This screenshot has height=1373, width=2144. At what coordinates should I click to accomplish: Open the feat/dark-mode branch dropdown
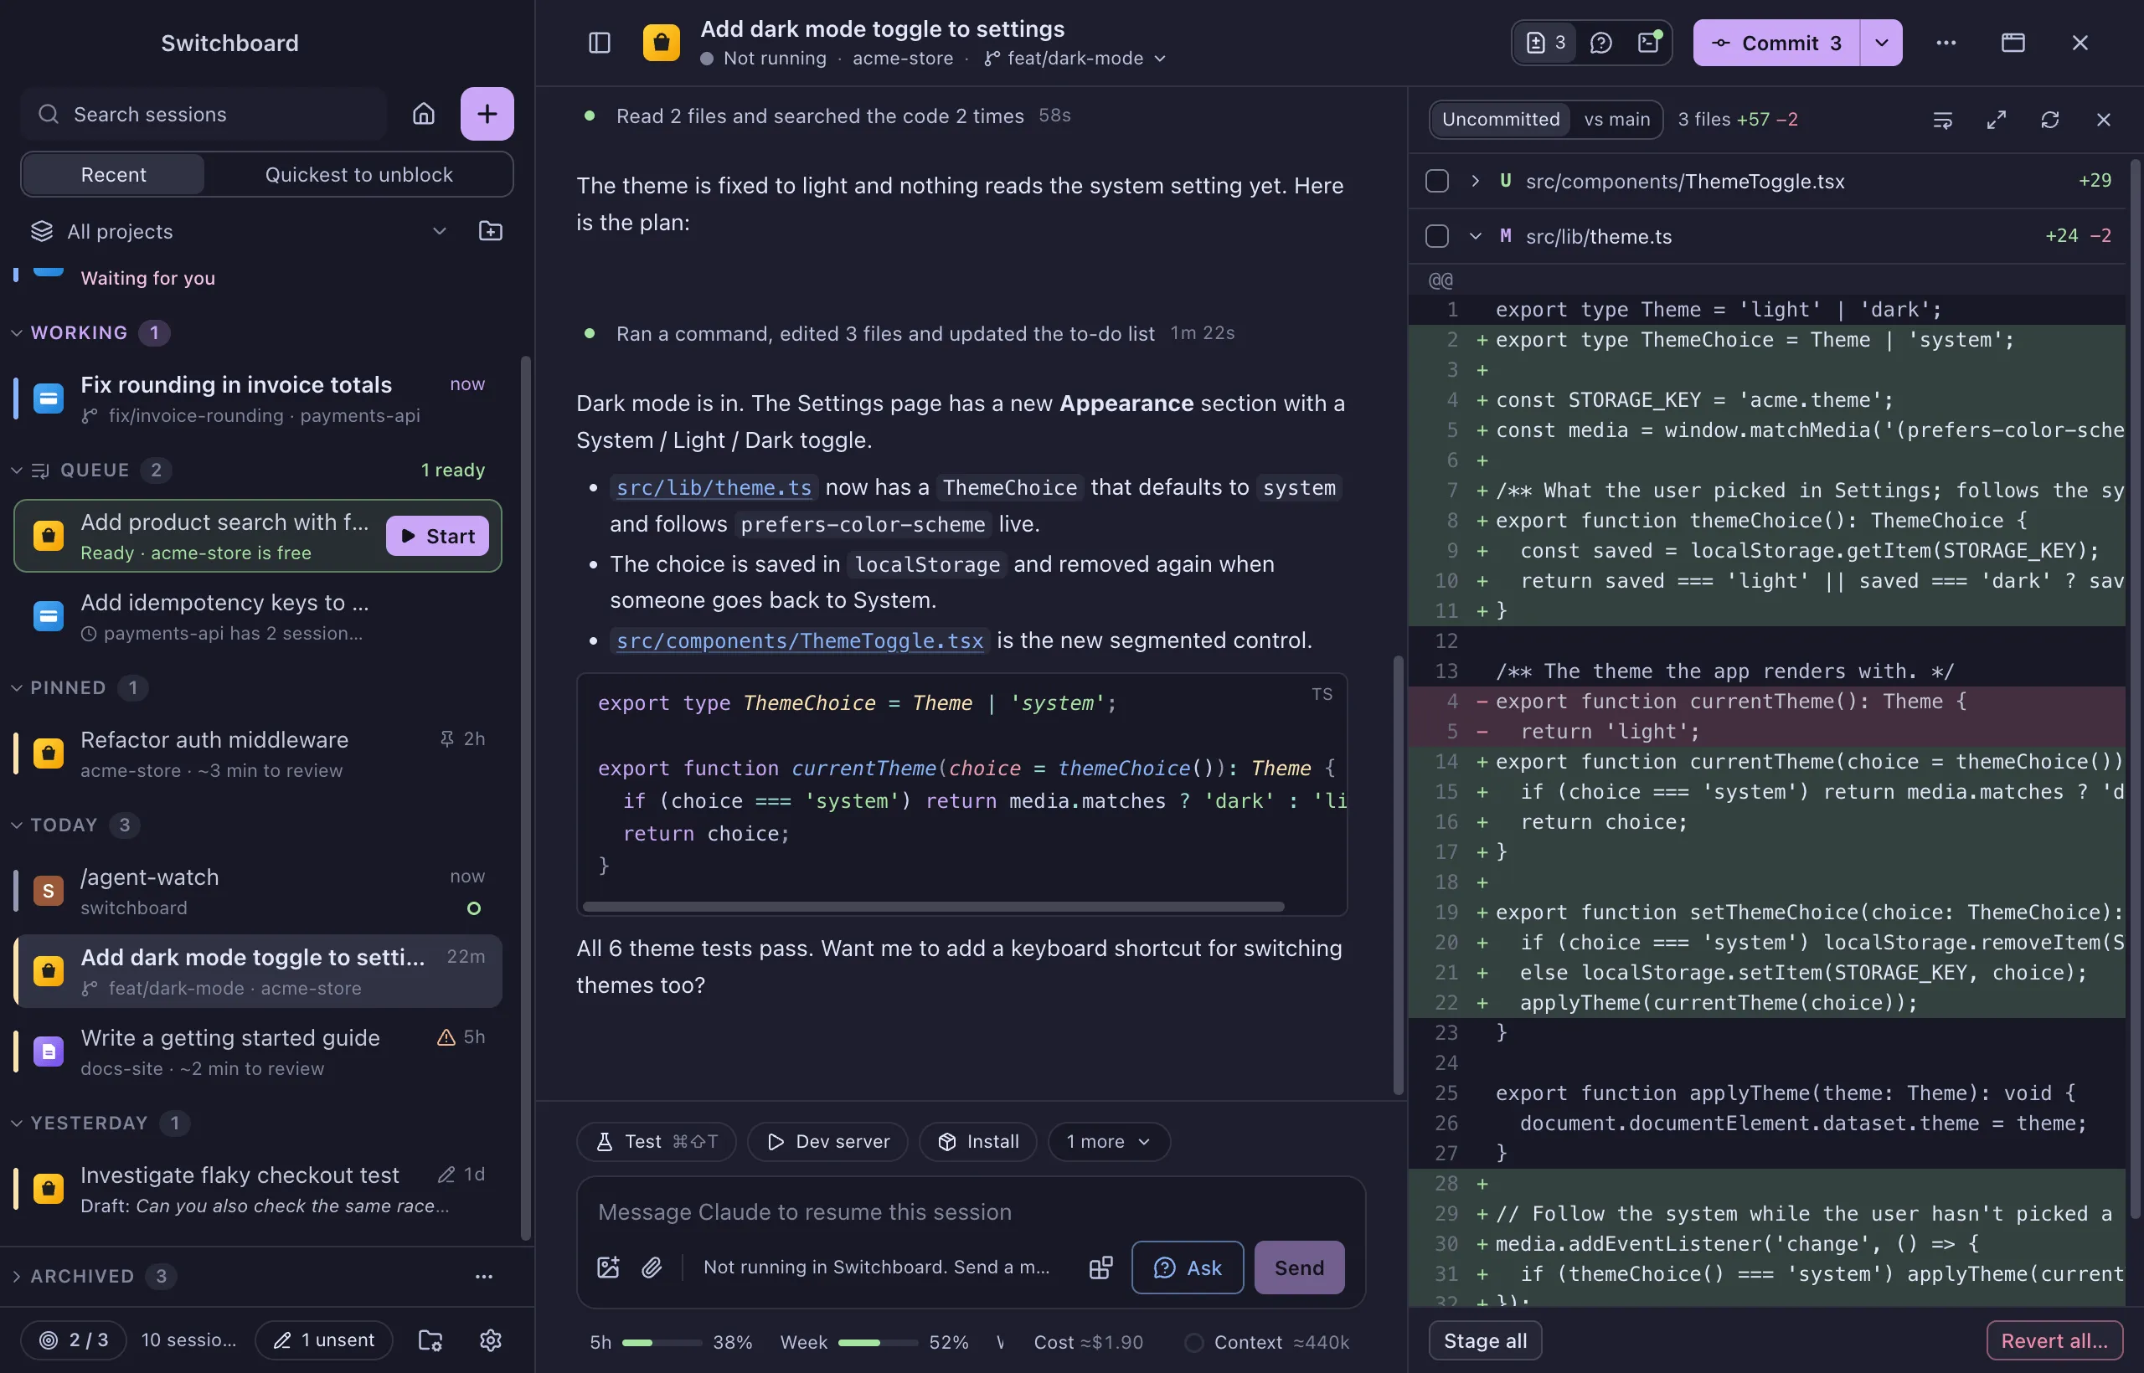(x=1075, y=58)
